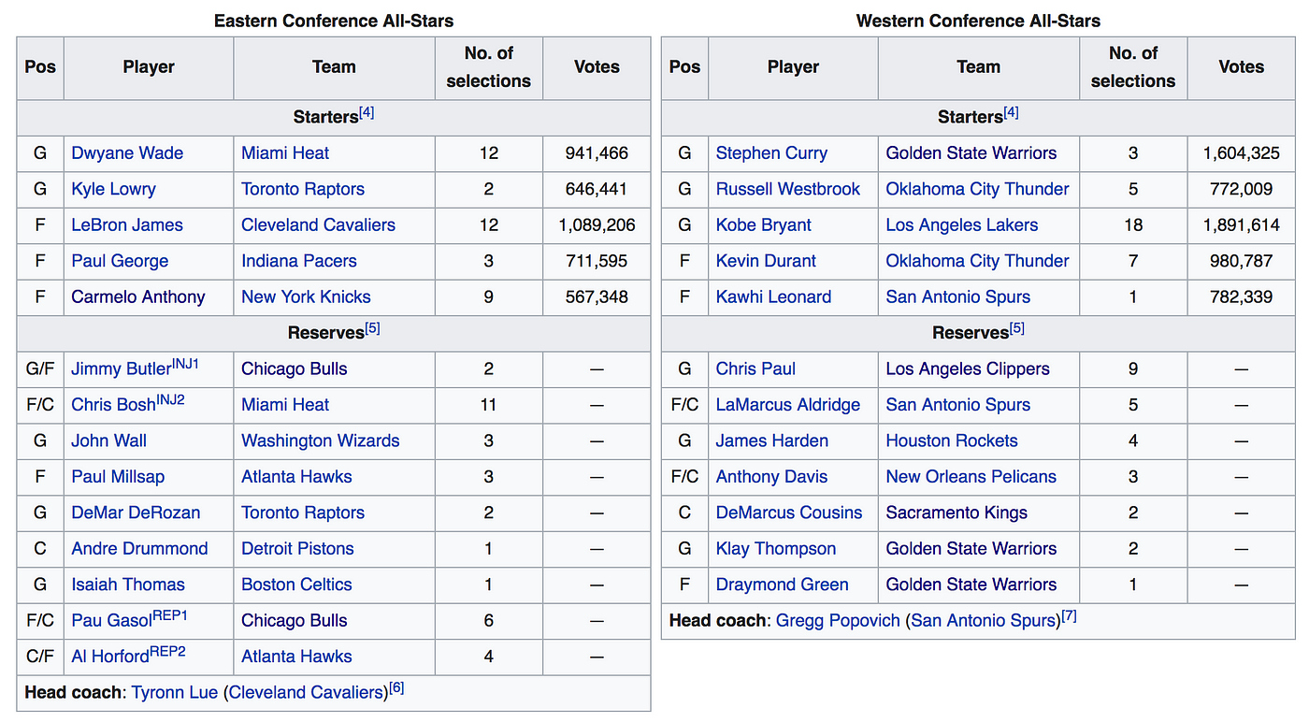1309x722 pixels.
Task: Open the Detroit Pistons team link
Action: (297, 549)
